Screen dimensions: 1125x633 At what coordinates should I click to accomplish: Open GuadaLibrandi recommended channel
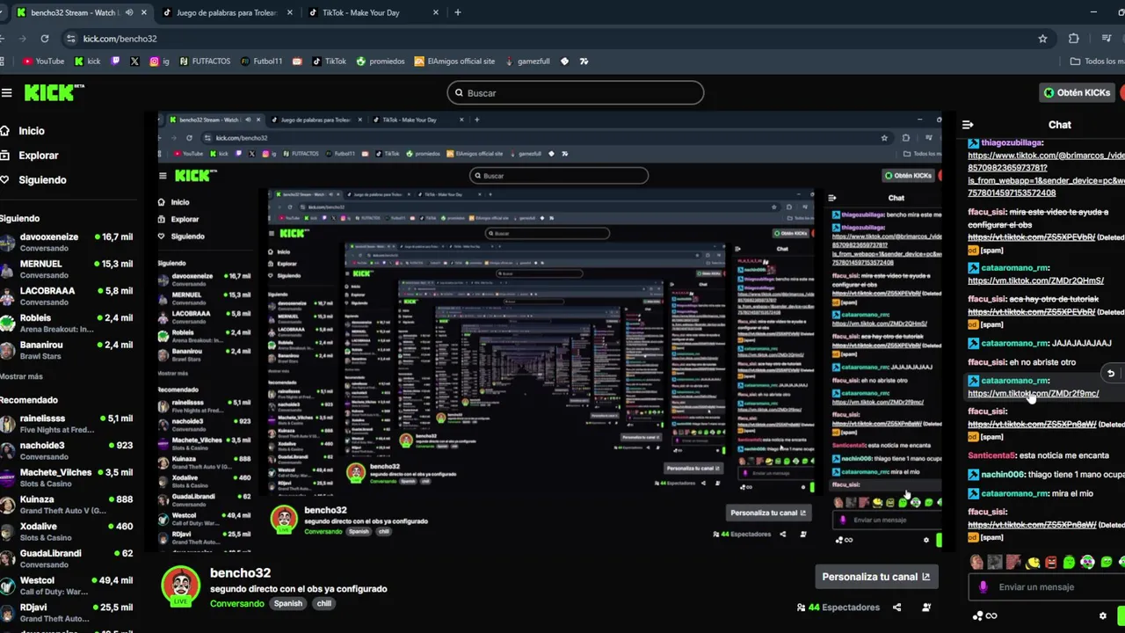[67, 558]
